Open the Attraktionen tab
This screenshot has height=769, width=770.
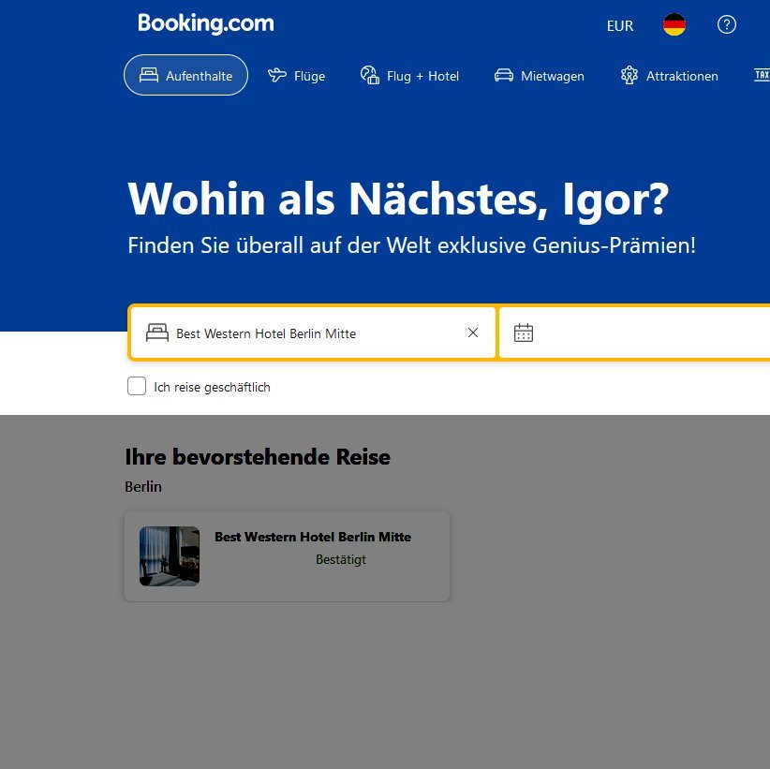click(669, 76)
